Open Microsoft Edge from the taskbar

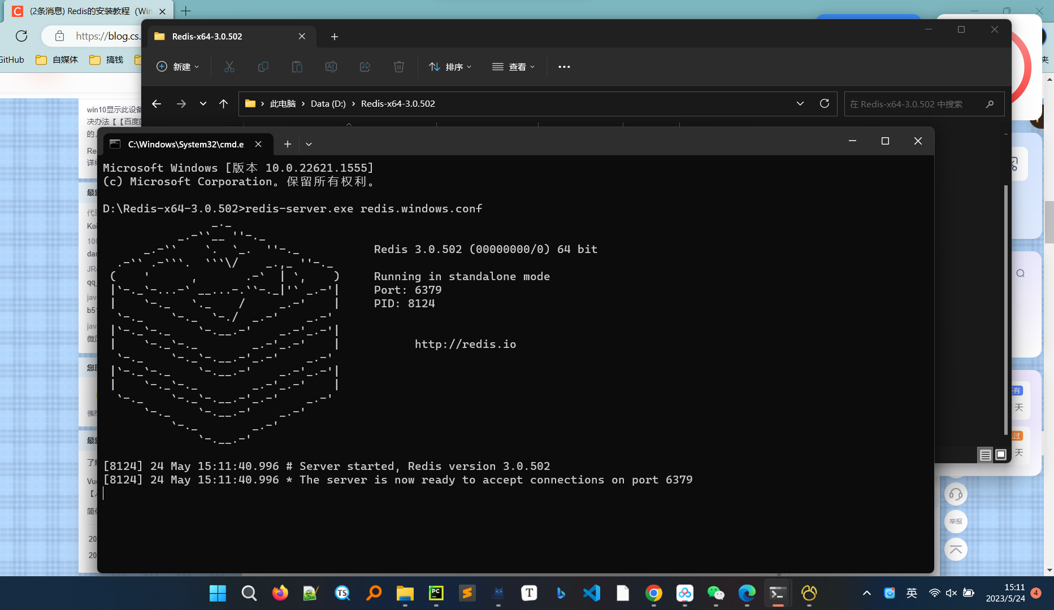coord(747,594)
